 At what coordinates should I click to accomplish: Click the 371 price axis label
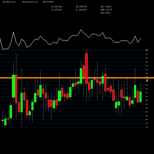point(147,54)
